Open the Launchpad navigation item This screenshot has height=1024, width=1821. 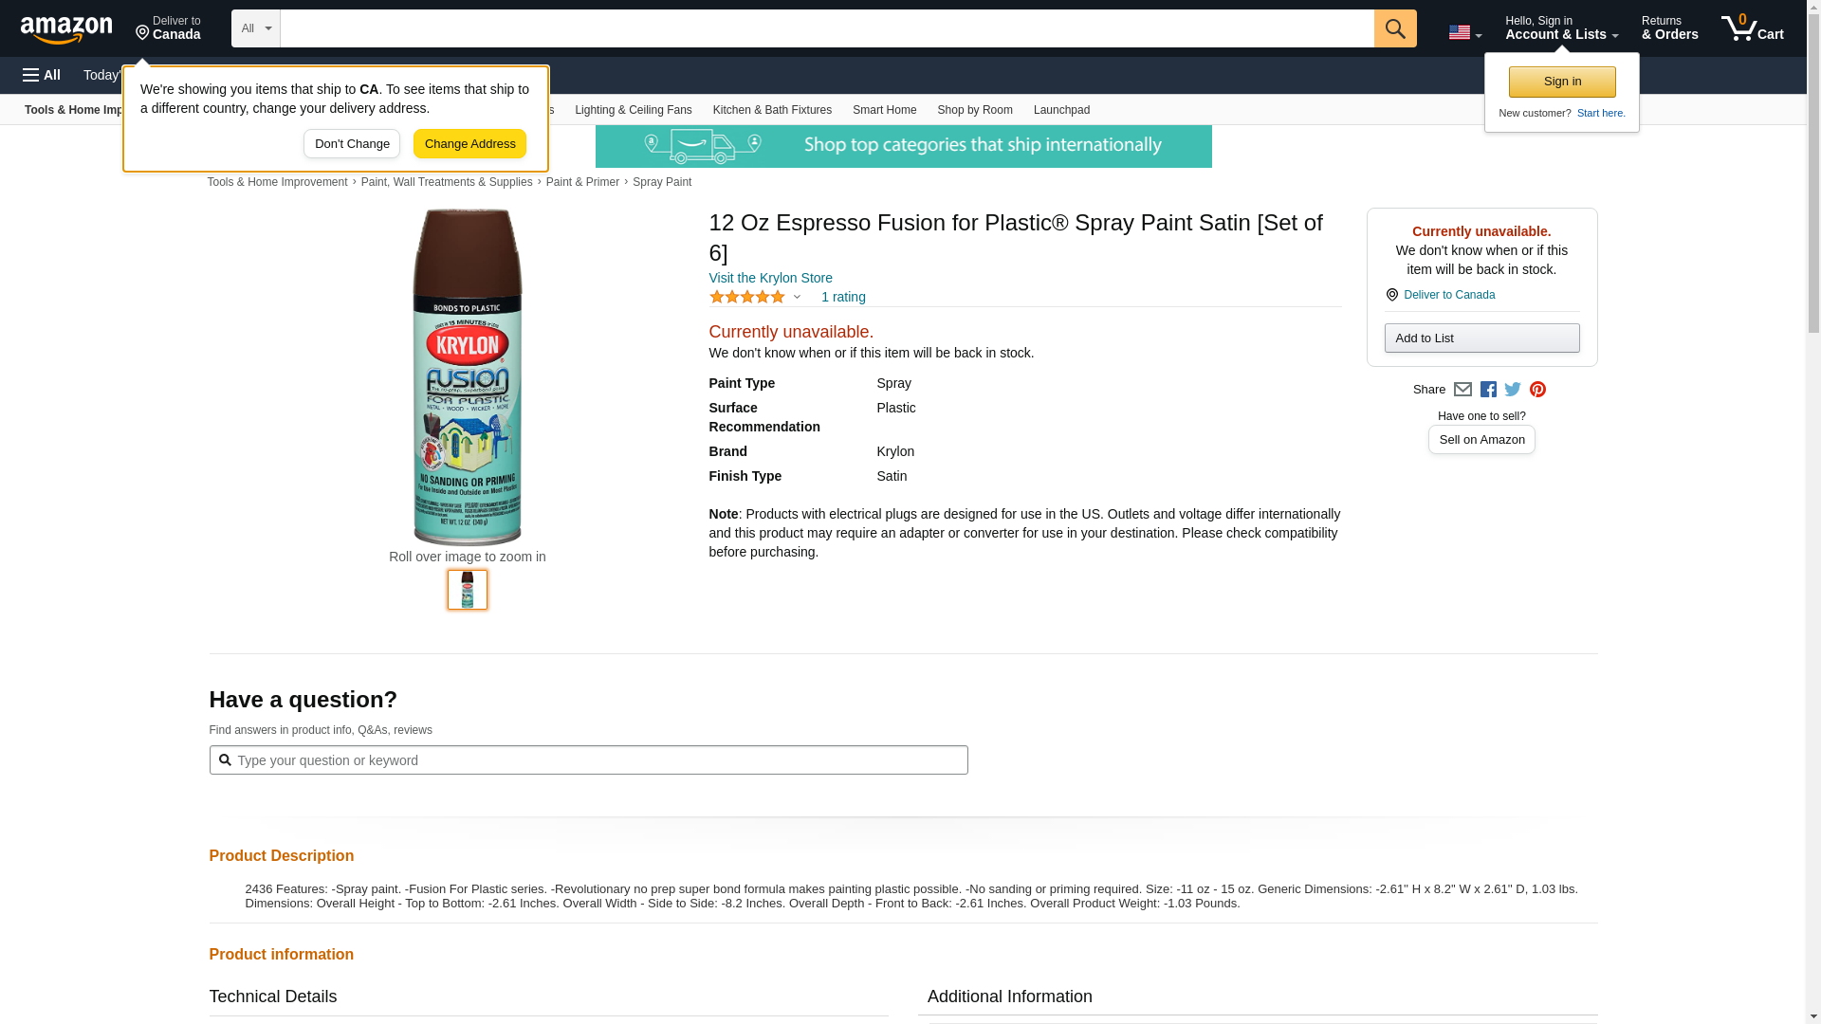(1060, 110)
